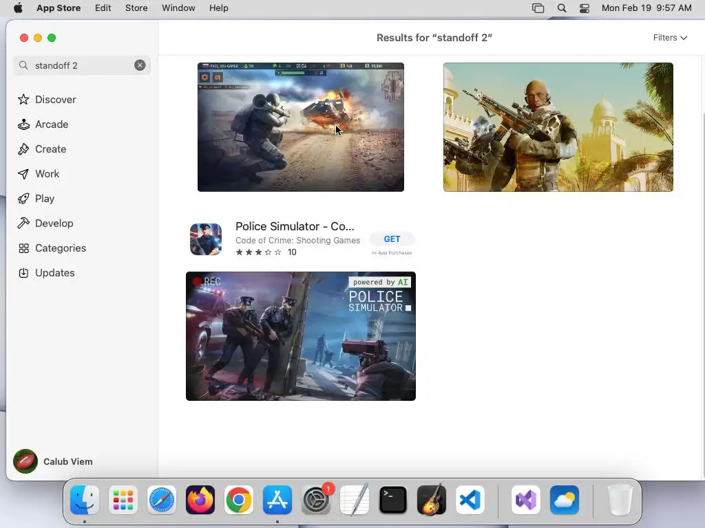
Task: Open the Police Simulator preview image
Action: pyautogui.click(x=301, y=336)
